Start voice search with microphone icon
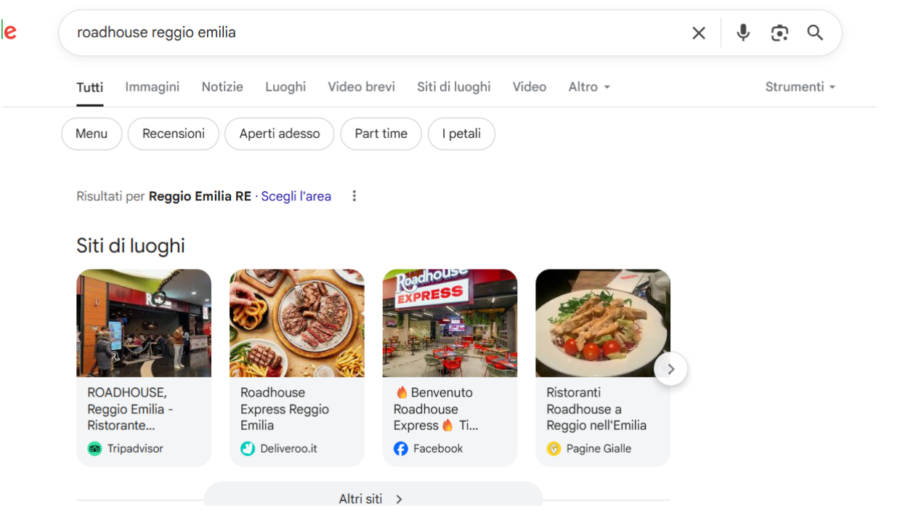The width and height of the screenshot is (900, 523). tap(742, 33)
